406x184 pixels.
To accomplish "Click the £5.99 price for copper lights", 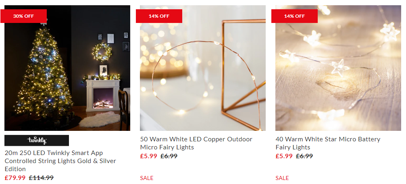I will 149,156.
